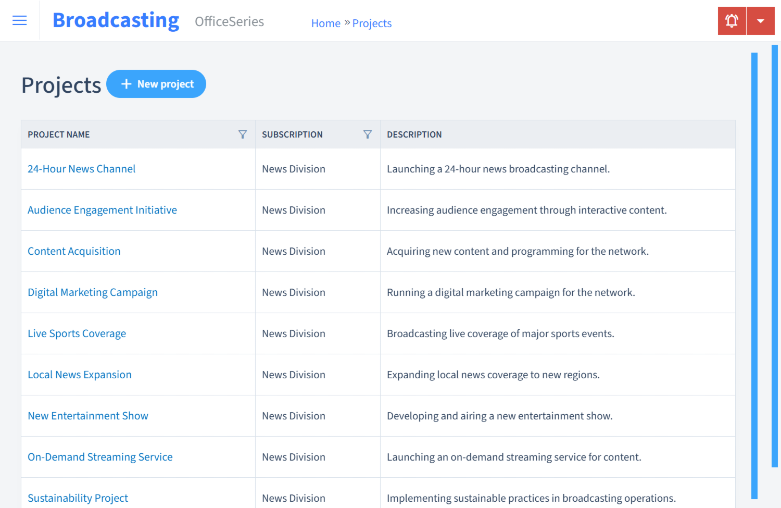This screenshot has height=508, width=781.
Task: Navigate to Home via the breadcrumb
Action: coord(325,23)
